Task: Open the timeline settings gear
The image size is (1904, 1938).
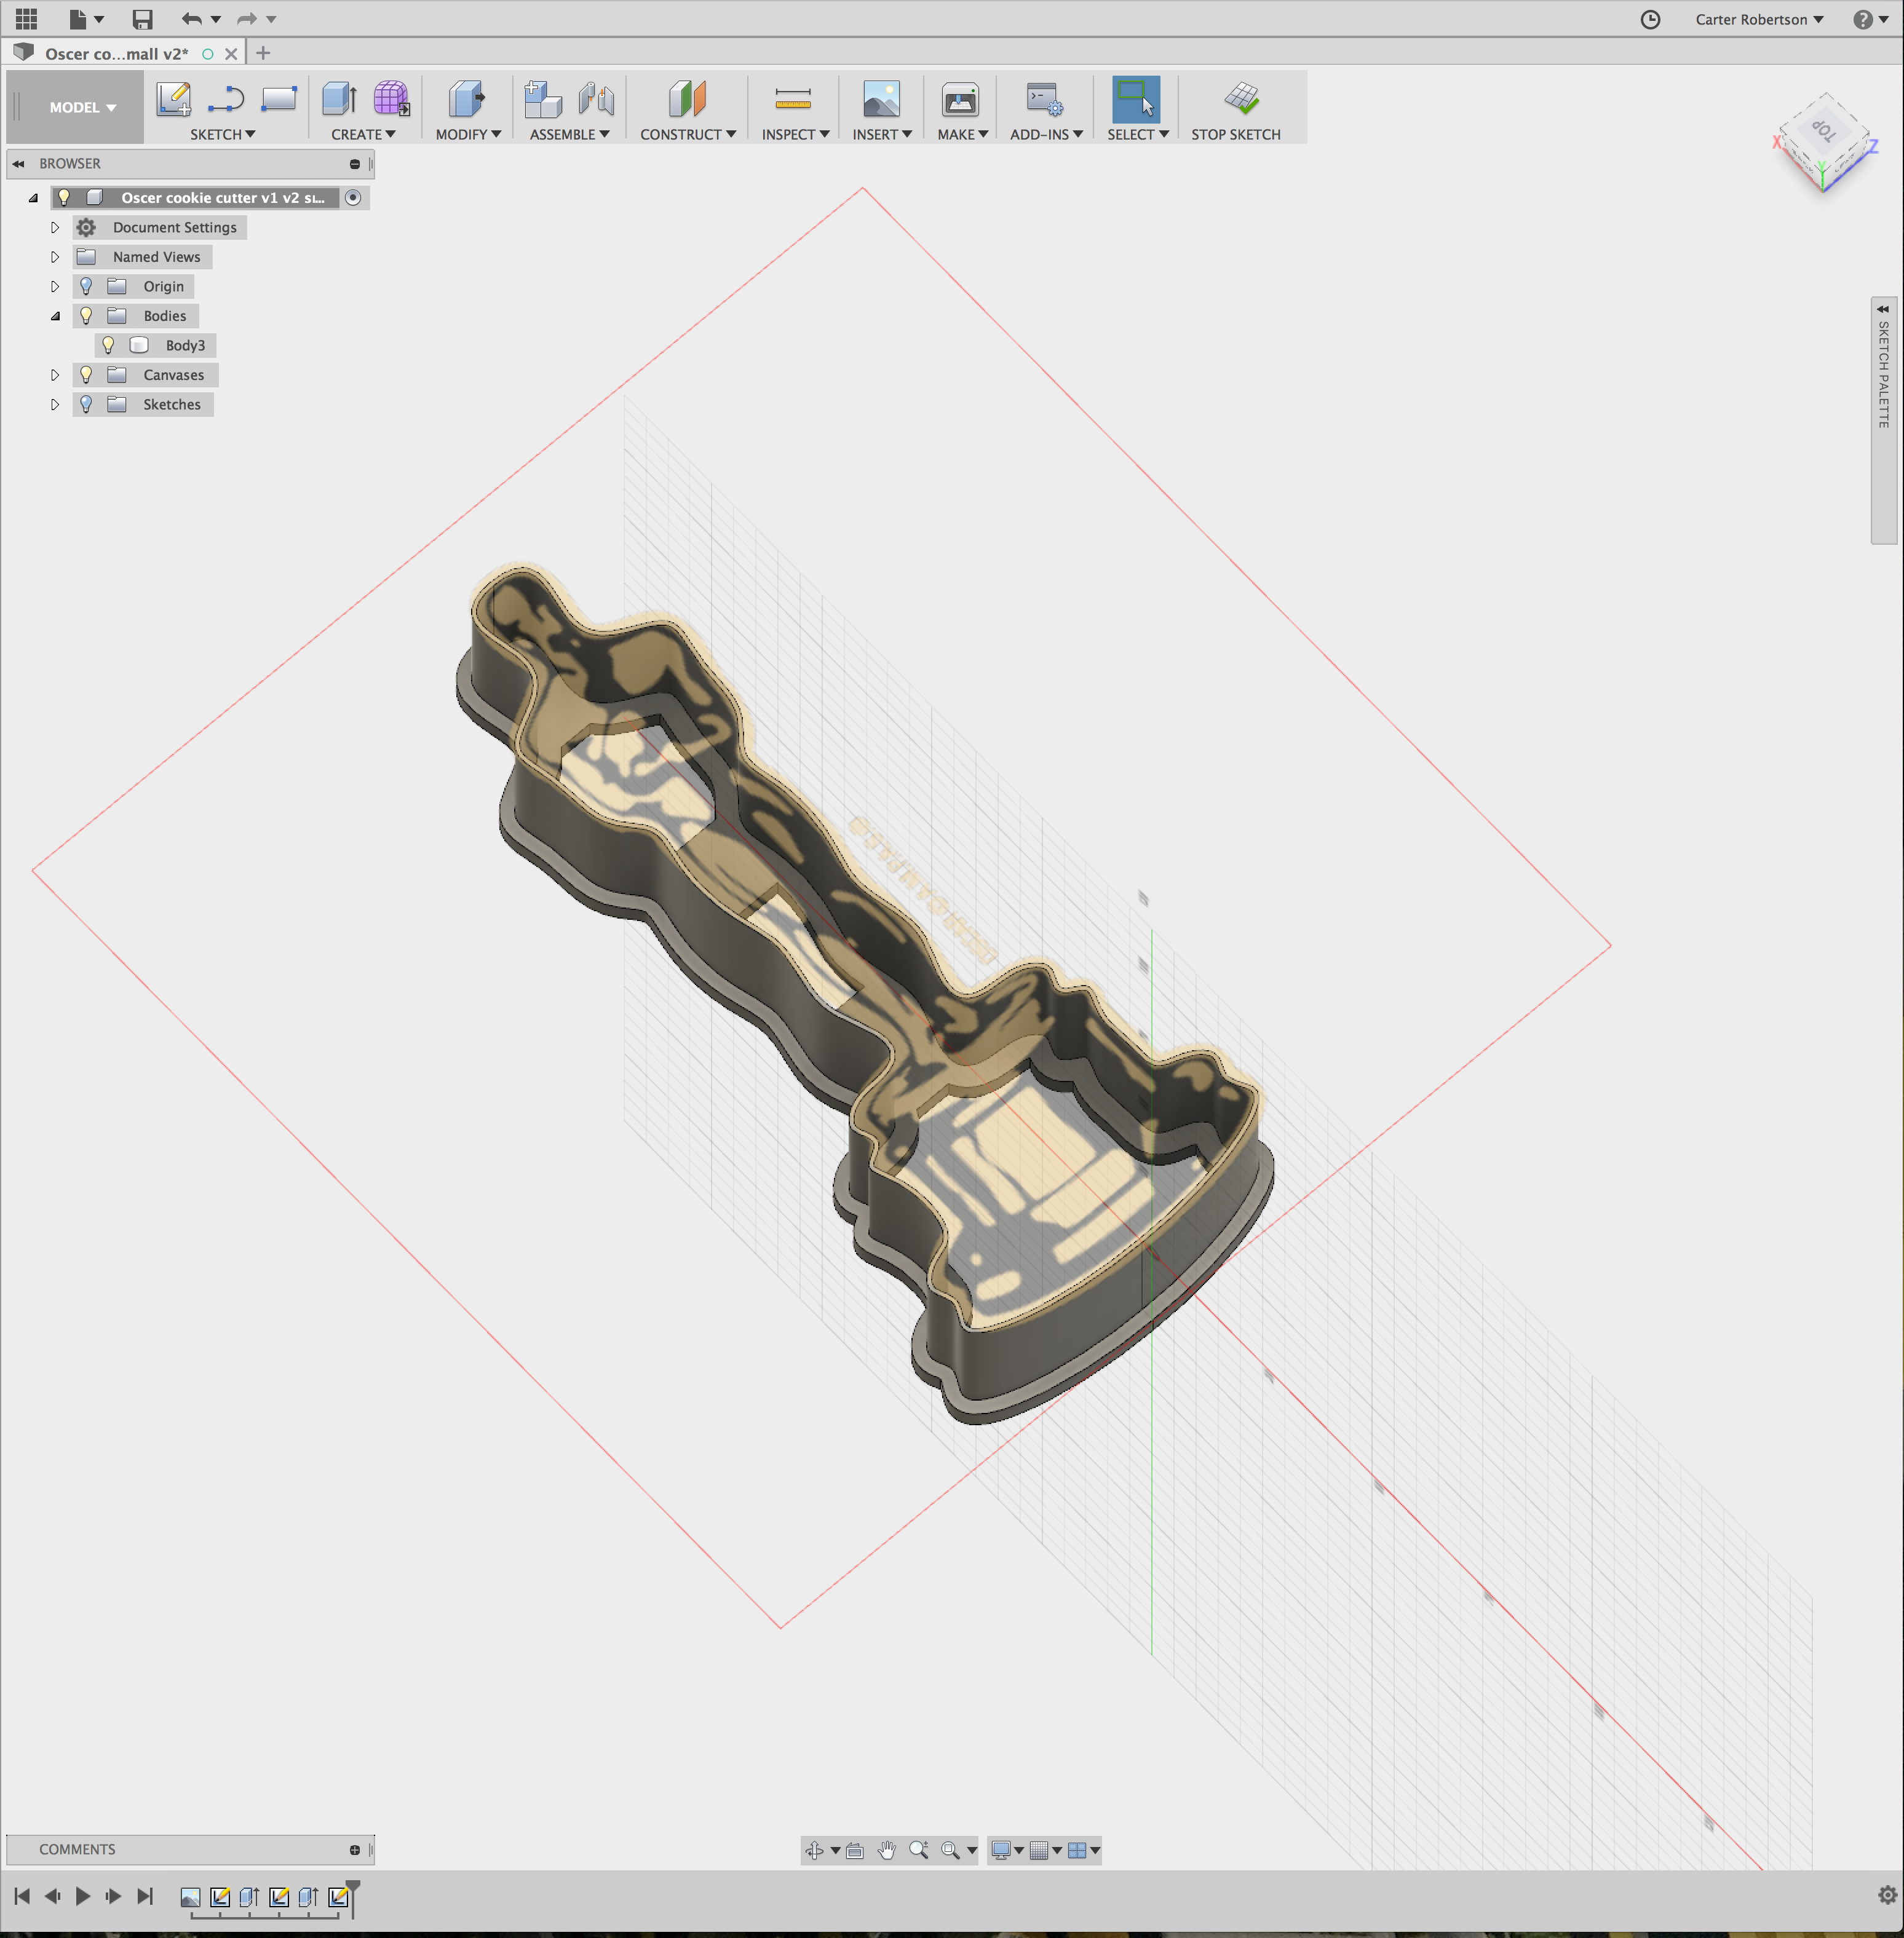Action: pyautogui.click(x=1887, y=1896)
